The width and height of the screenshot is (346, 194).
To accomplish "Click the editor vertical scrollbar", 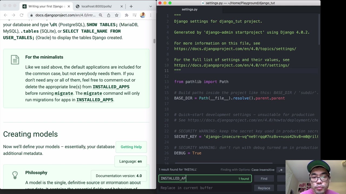I will [319, 30].
